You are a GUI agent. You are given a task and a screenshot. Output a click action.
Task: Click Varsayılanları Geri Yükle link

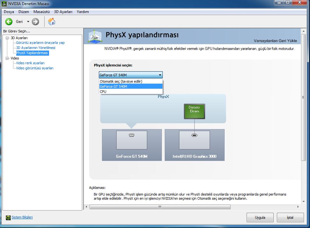click(x=275, y=41)
